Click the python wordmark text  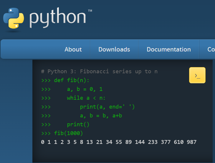[x=58, y=18]
